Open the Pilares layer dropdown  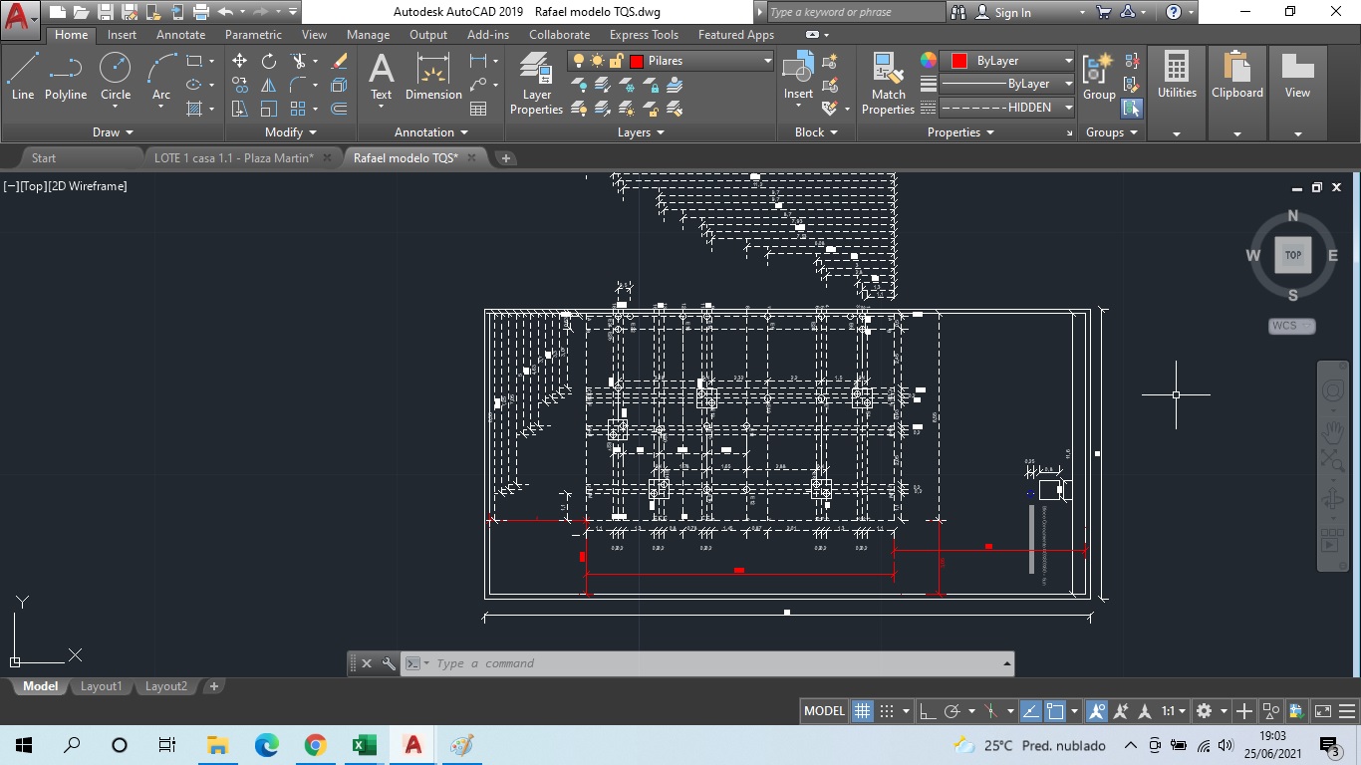tap(767, 61)
